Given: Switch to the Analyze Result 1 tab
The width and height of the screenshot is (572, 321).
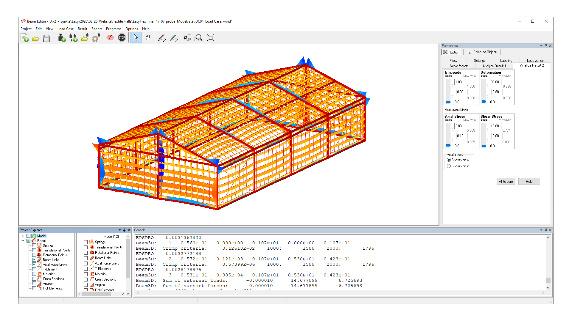Looking at the screenshot, I should [x=494, y=66].
